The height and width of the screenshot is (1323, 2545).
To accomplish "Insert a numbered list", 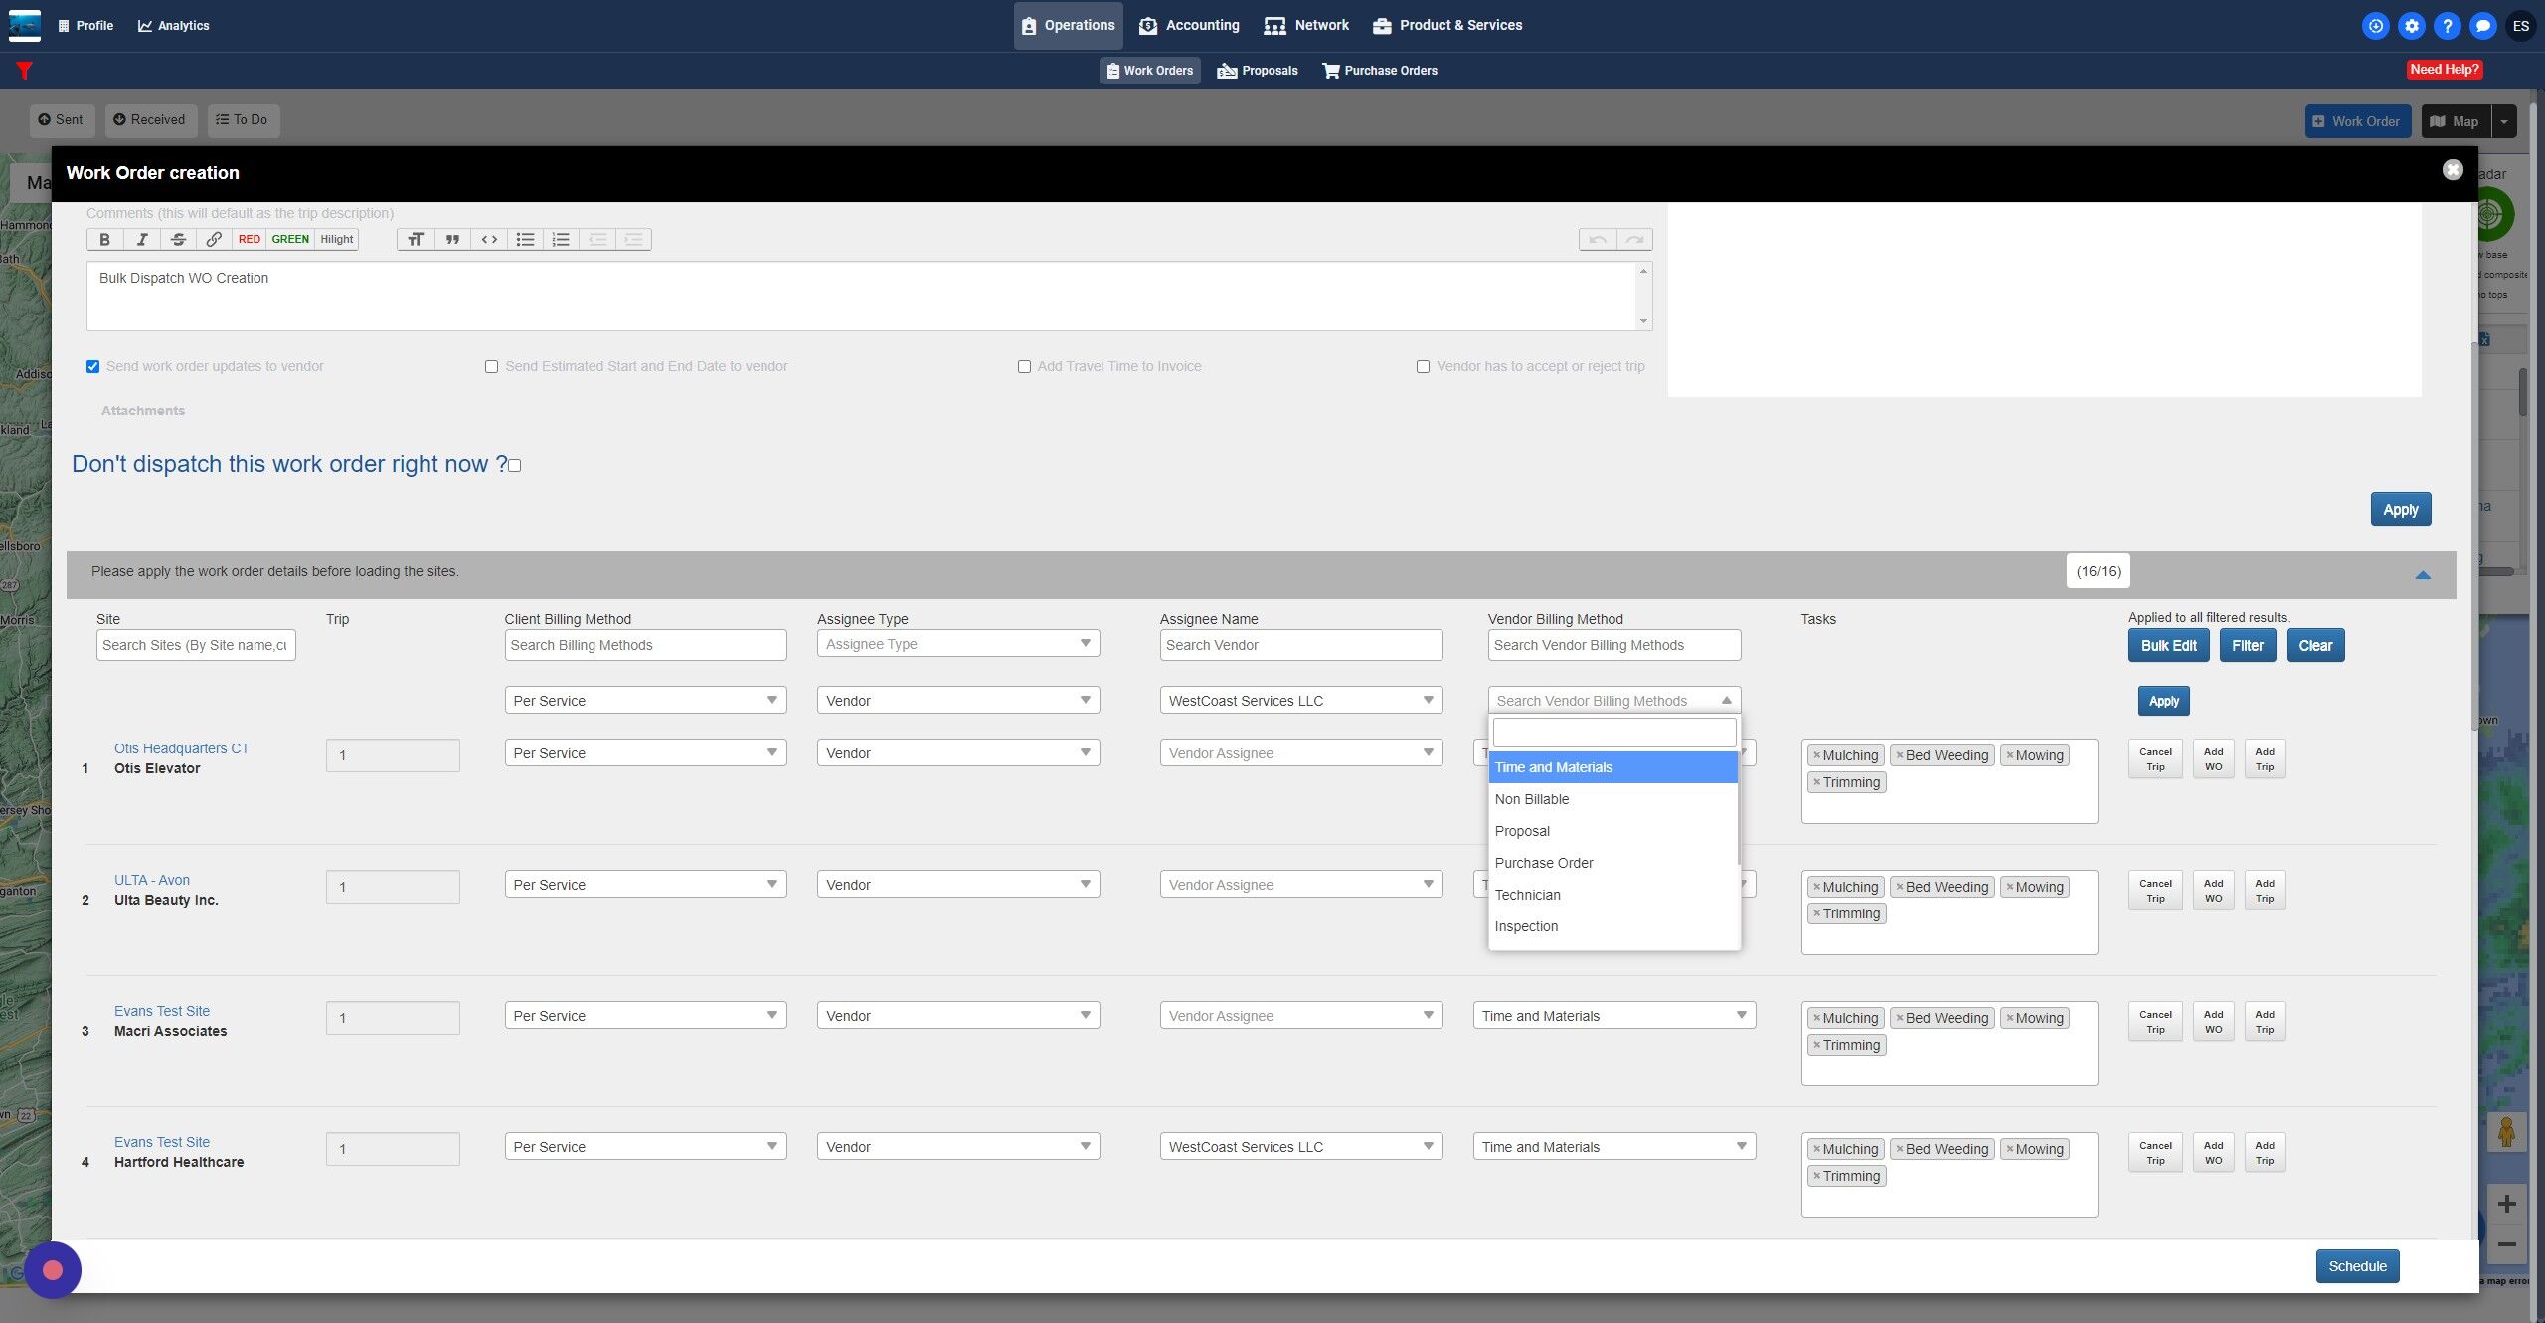I will coord(561,239).
